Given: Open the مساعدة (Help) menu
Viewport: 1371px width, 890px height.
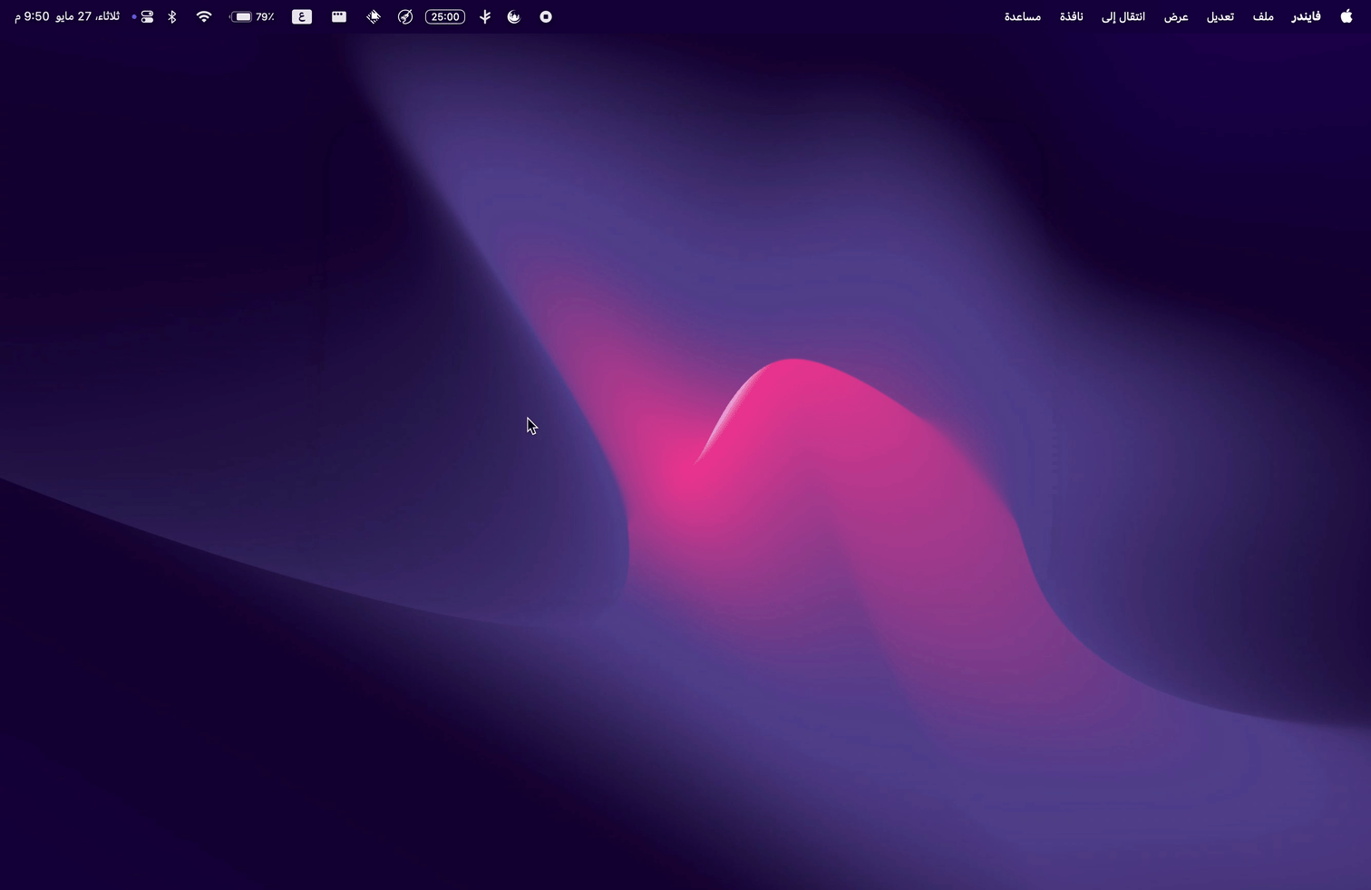Looking at the screenshot, I should (x=1022, y=16).
